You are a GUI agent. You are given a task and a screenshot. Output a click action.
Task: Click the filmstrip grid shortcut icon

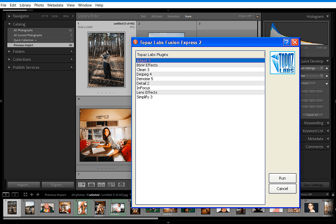[x=25, y=194]
